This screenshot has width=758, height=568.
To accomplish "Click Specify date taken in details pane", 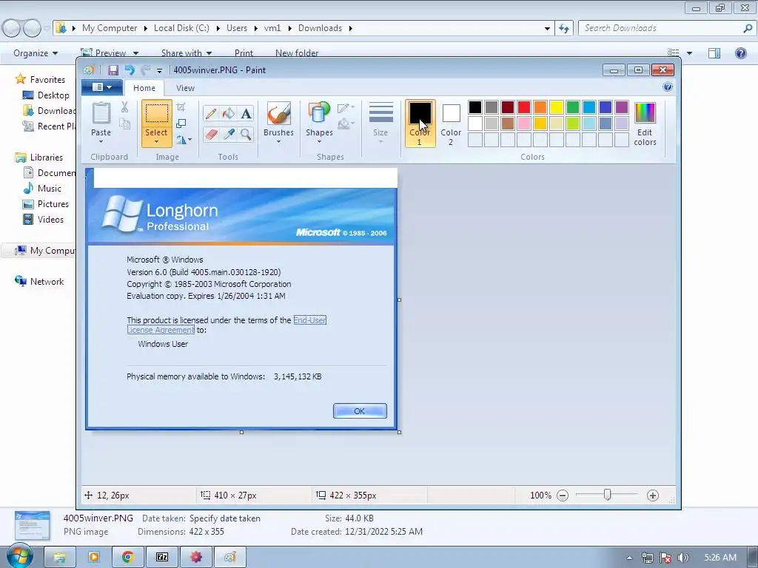I will coord(225,518).
